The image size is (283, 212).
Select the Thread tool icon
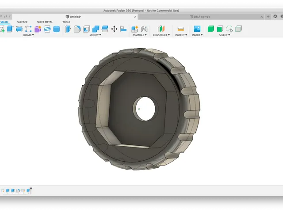pos(47,29)
